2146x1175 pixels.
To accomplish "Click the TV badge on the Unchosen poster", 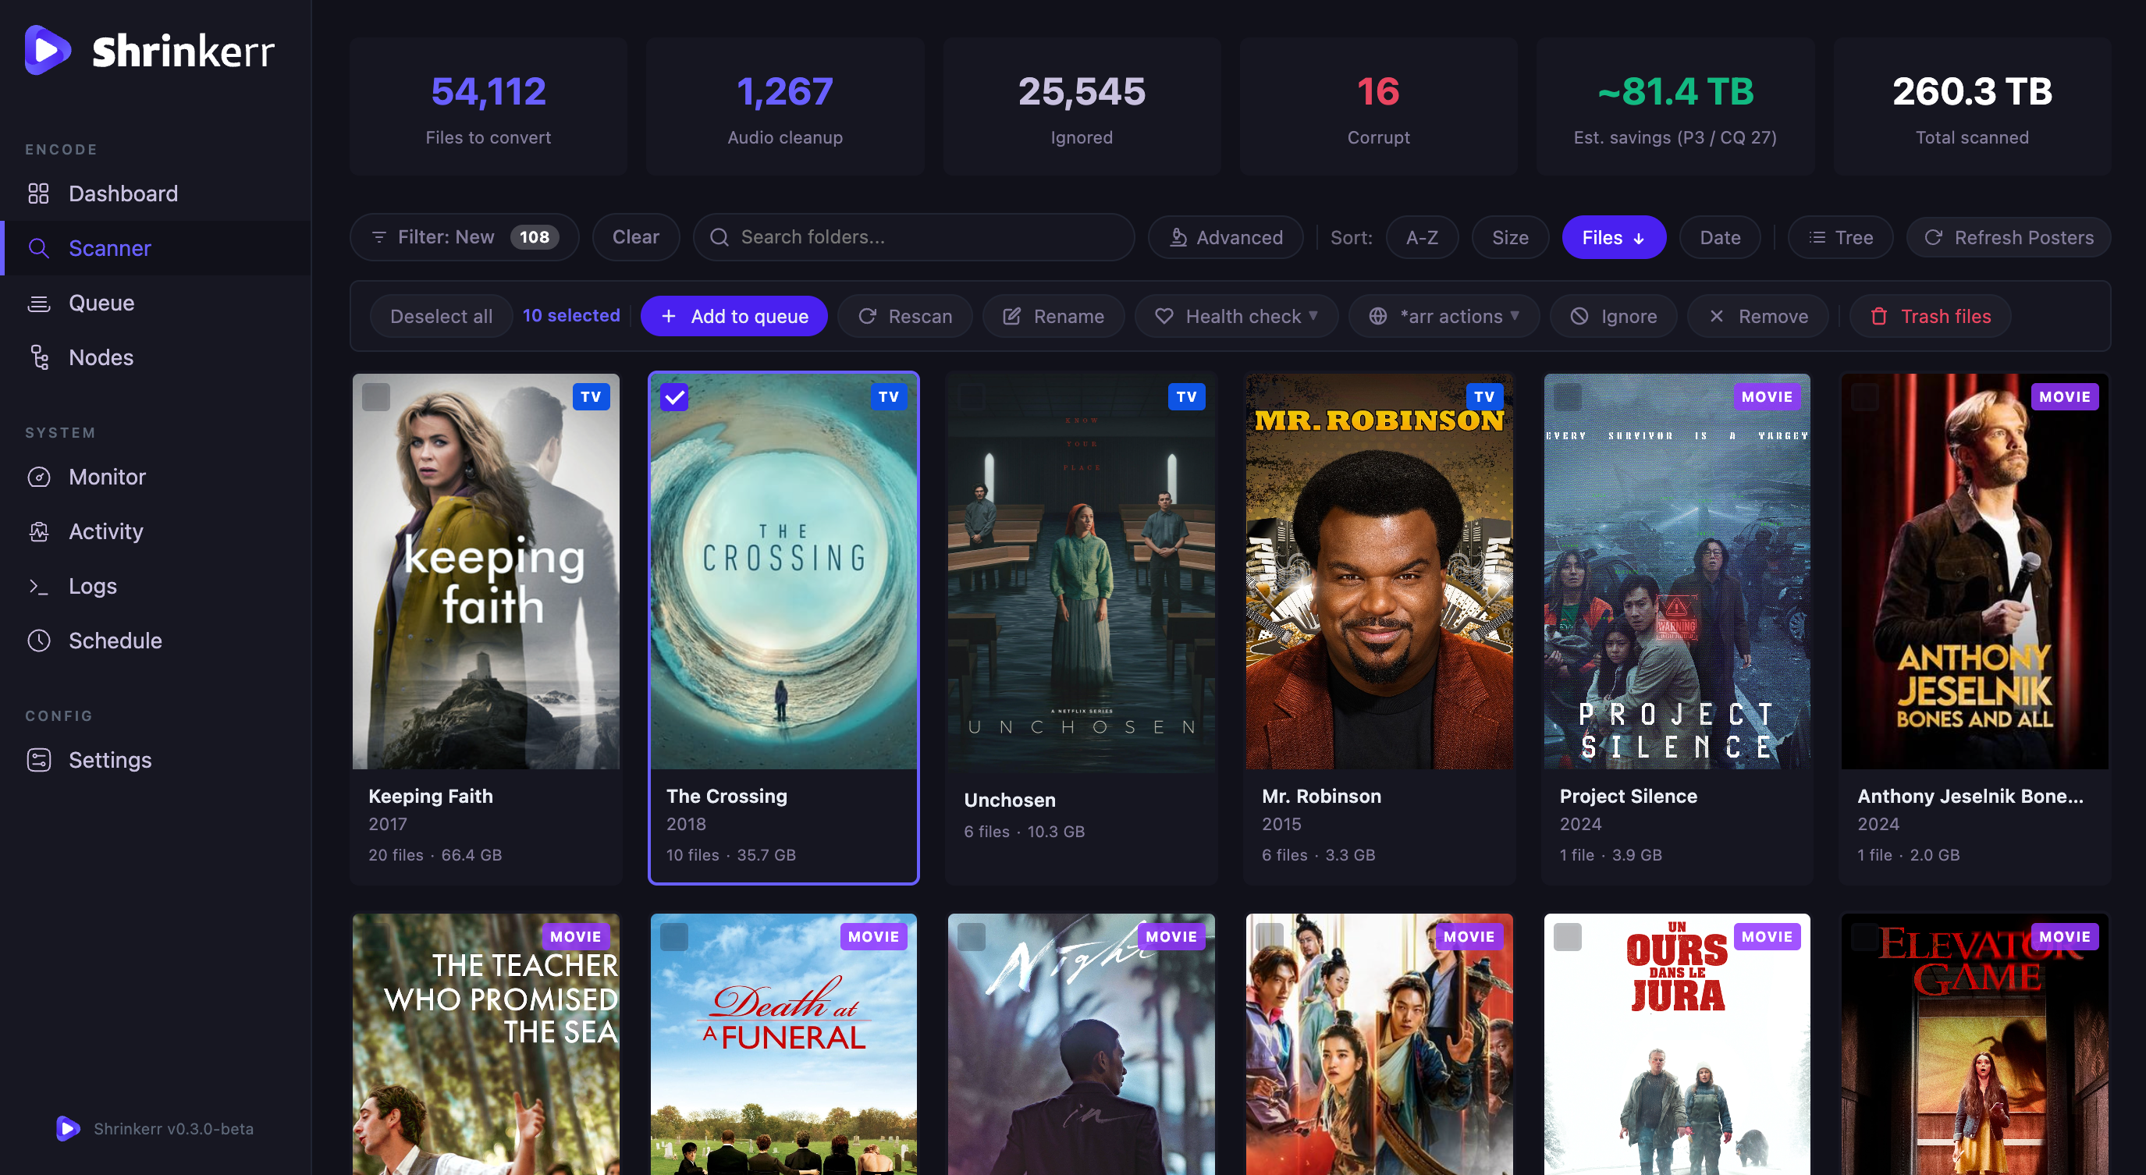I will [1186, 397].
